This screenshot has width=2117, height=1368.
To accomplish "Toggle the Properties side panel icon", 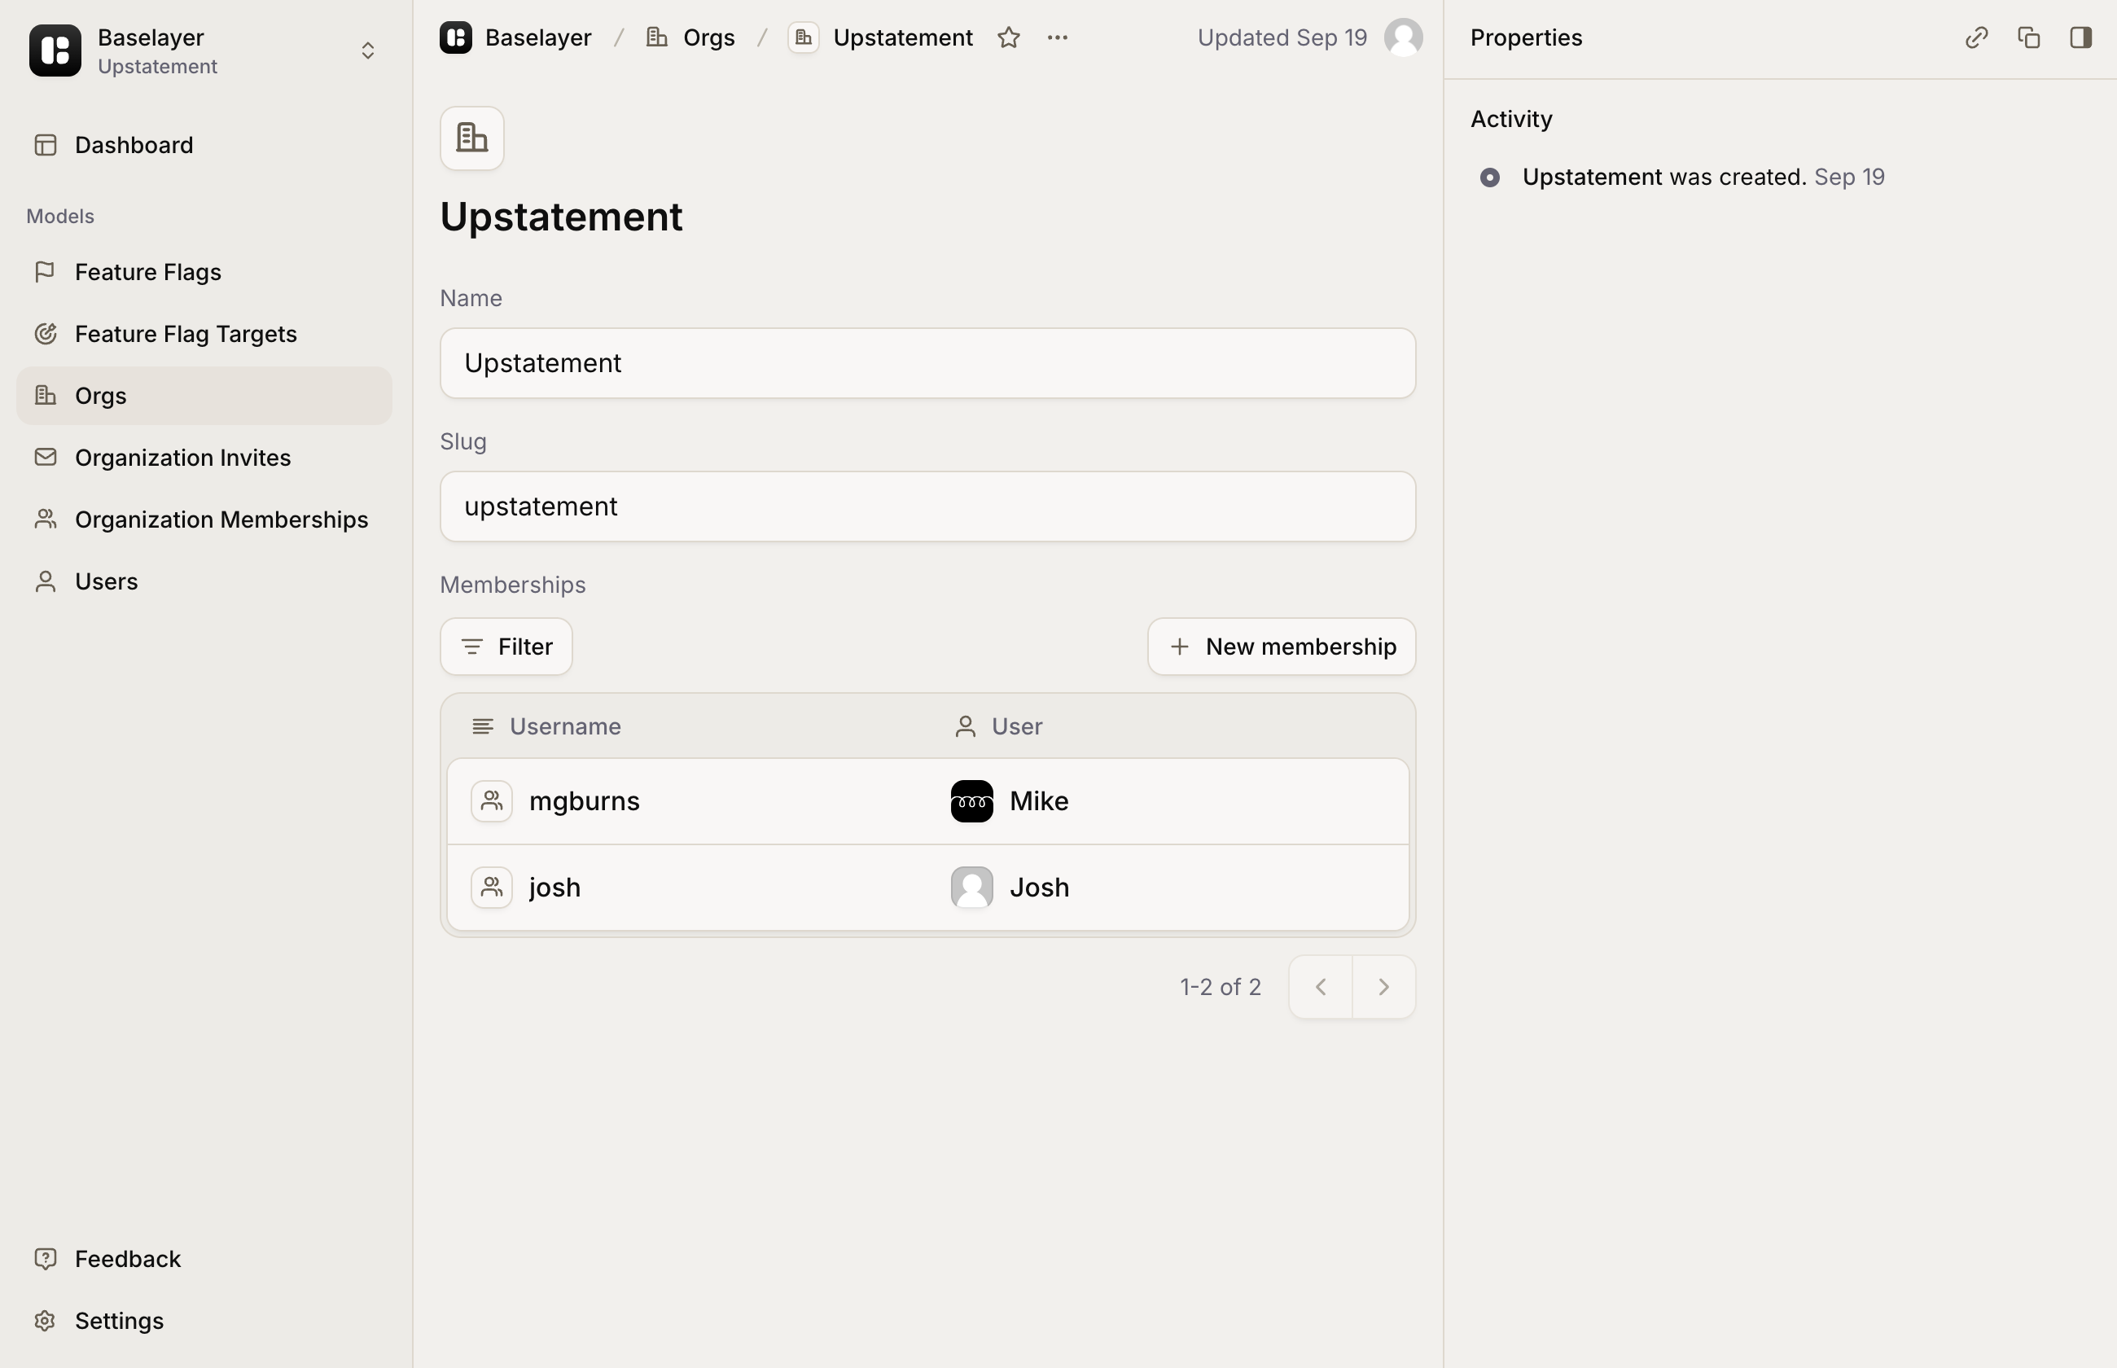I will point(2080,37).
